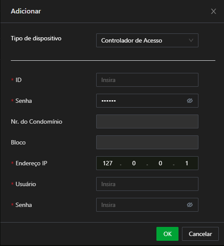224x246 pixels.
Task: Select the second octet of the IP address
Action: 134,163
